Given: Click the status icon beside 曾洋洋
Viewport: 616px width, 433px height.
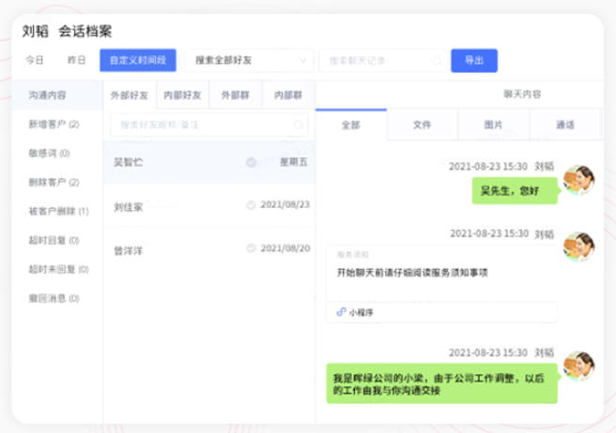Looking at the screenshot, I should [251, 248].
